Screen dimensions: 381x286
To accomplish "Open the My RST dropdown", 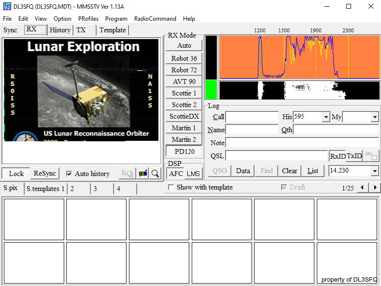I will pos(375,117).
